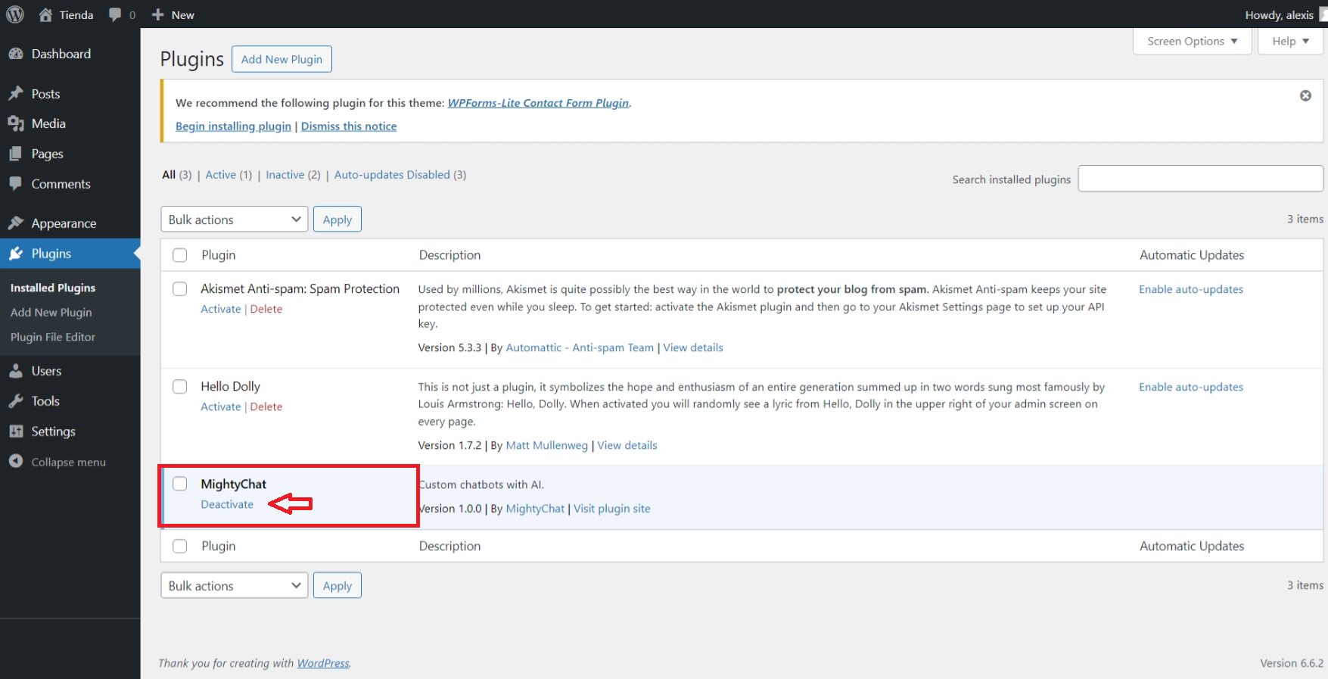Click the Collapse menu arrow icon
The image size is (1328, 679).
[16, 461]
